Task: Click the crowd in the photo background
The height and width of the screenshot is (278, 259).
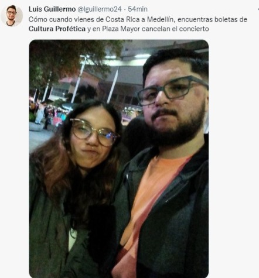Action: point(47,115)
